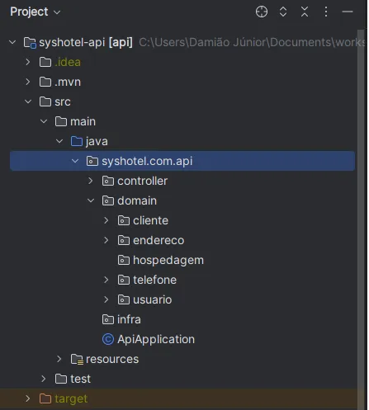Click the Expand Selected arrows icon
This screenshot has width=369, height=410.
283,12
